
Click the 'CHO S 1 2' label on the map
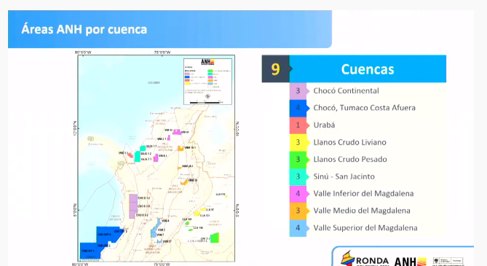tap(144, 198)
